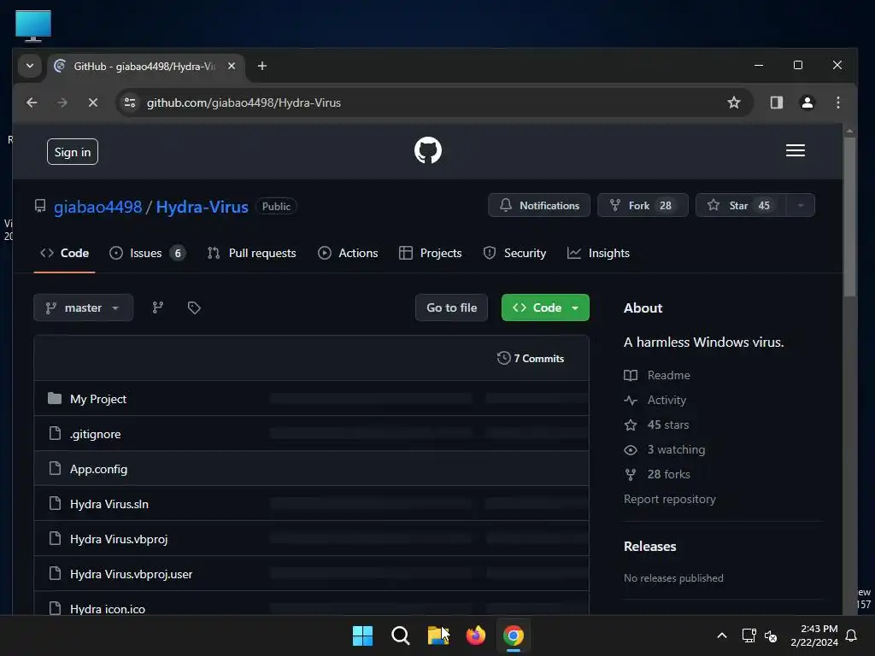Open Hydra Virus.sln file
875x656 pixels.
point(109,504)
